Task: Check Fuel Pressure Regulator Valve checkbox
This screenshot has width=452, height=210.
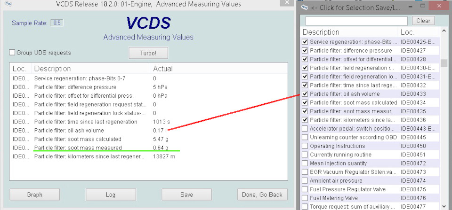Action: pos(305,189)
